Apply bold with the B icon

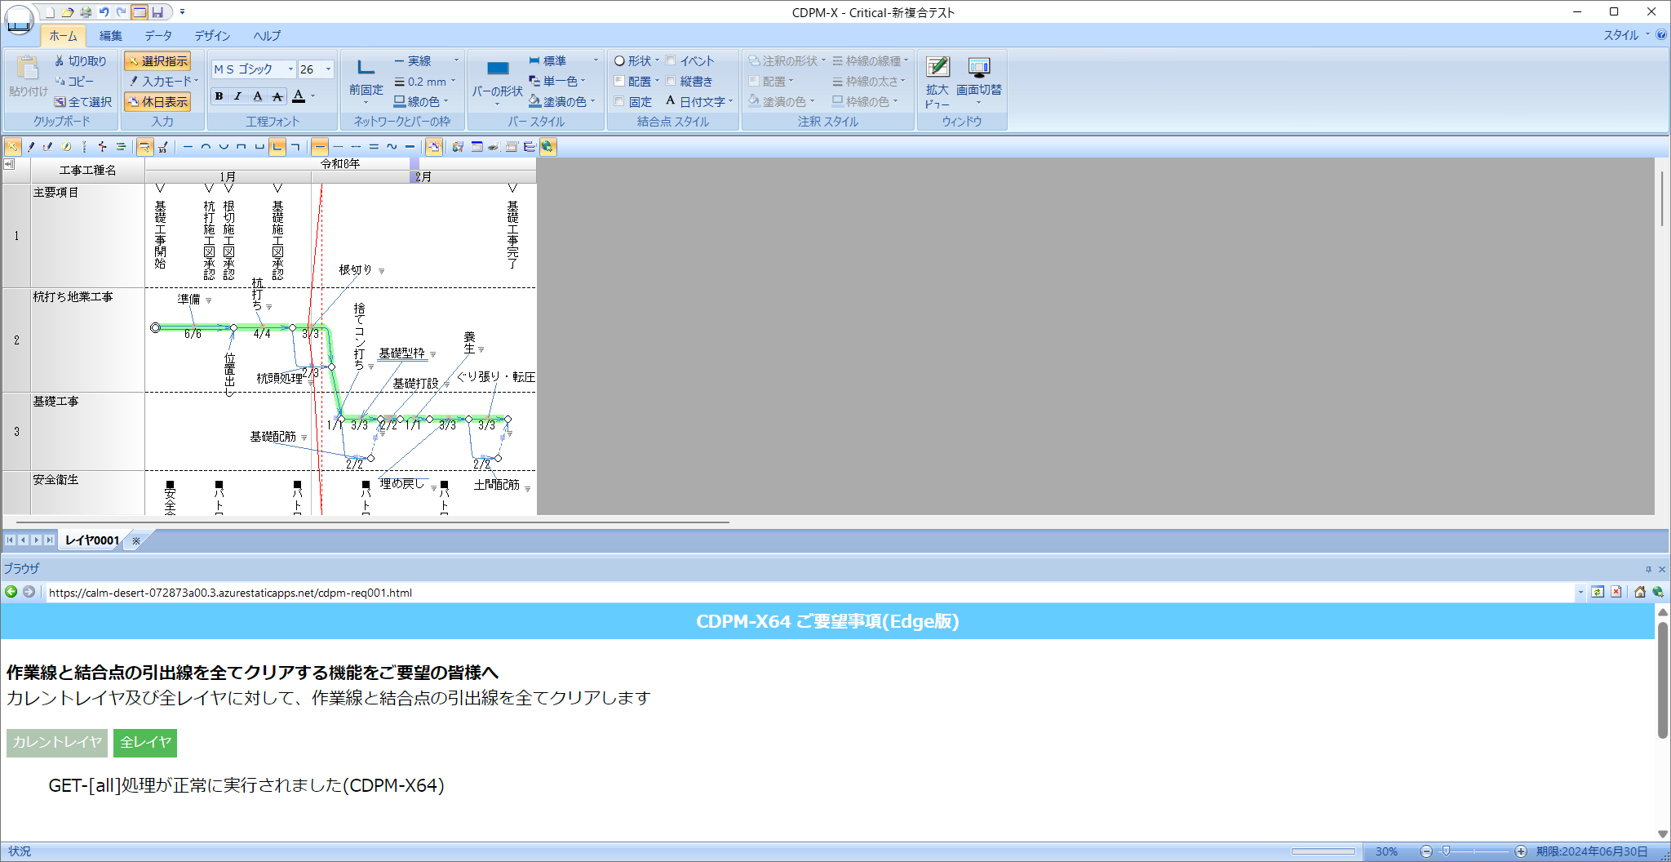pos(219,96)
